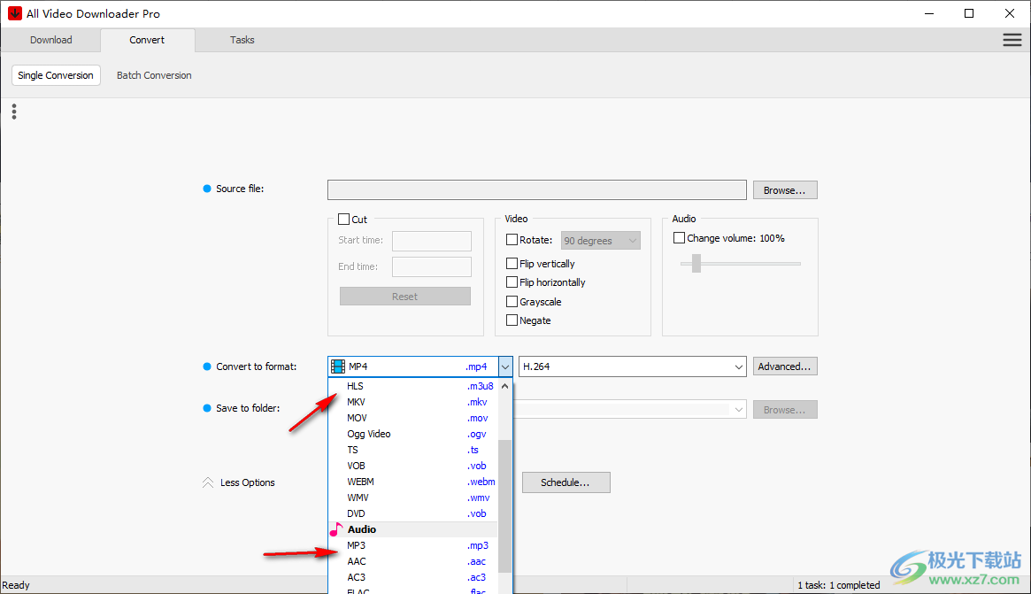Open the Save to folder dropdown arrow
1031x594 pixels.
point(738,410)
